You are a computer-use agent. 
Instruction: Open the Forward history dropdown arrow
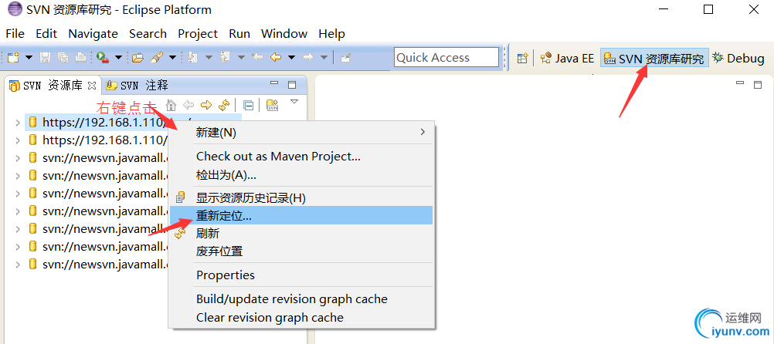click(x=324, y=58)
